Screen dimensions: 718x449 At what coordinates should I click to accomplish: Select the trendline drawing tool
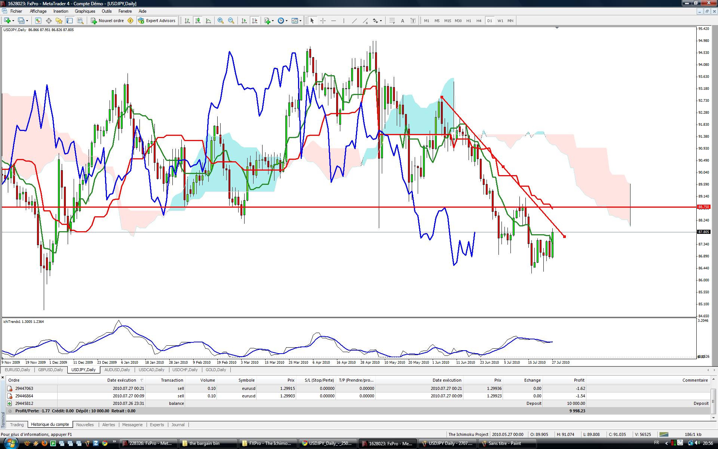click(354, 21)
